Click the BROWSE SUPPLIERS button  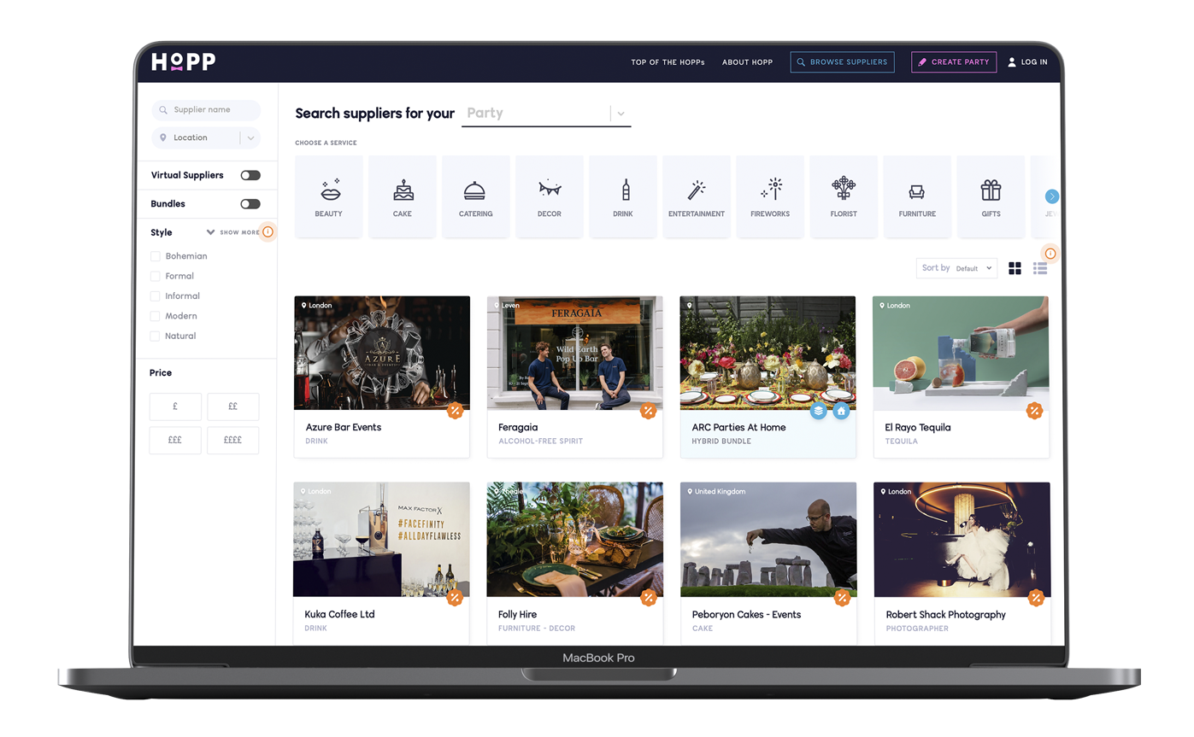(x=842, y=62)
